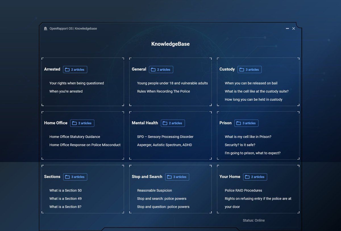341x231 pixels.
Task: Open 'Asperger, Autistic Spectrum, ADHD' article
Action: (x=165, y=145)
